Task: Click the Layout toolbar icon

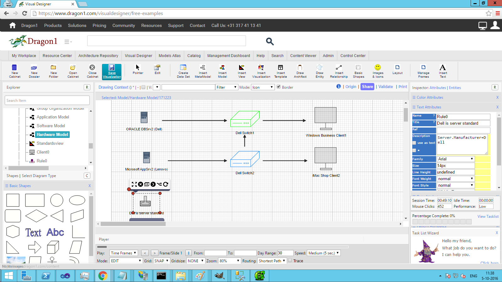Action: 397,69
